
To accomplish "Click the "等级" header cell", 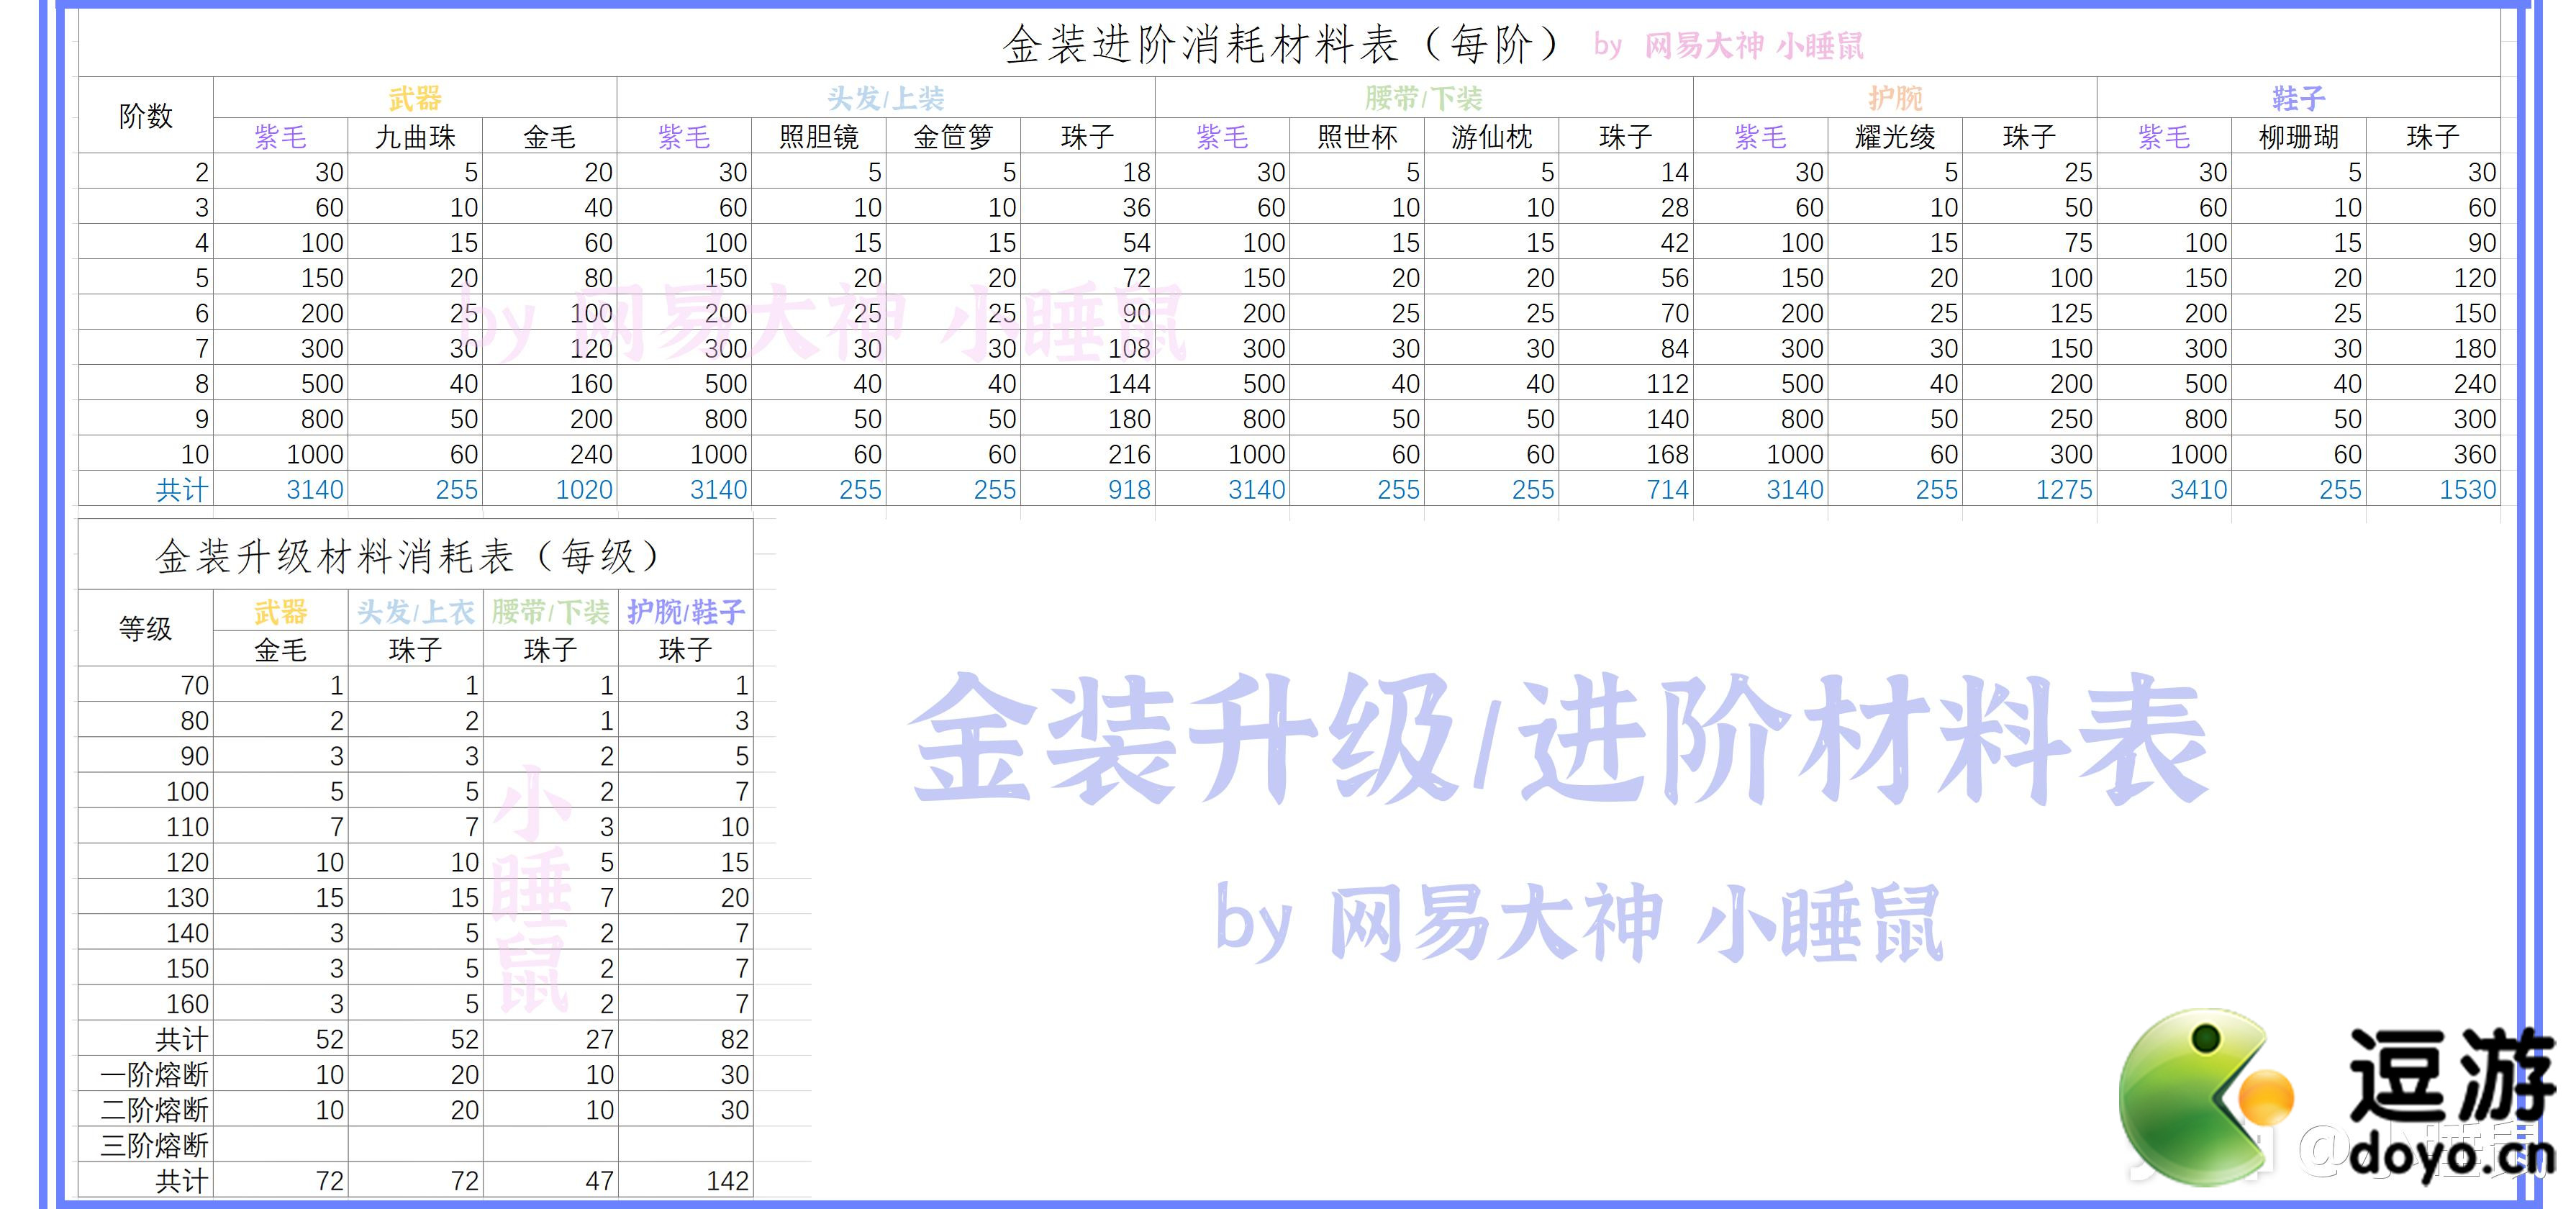I will pyautogui.click(x=146, y=629).
